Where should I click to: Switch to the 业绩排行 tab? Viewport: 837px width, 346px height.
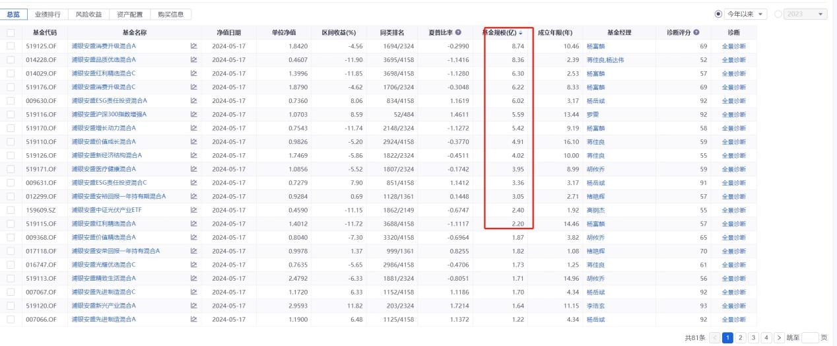click(x=48, y=14)
